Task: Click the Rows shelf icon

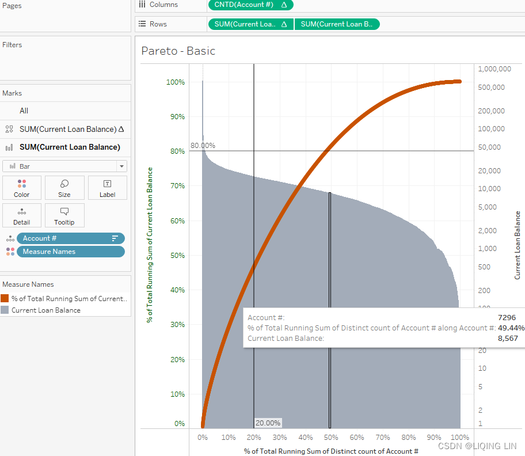Action: tap(142, 24)
